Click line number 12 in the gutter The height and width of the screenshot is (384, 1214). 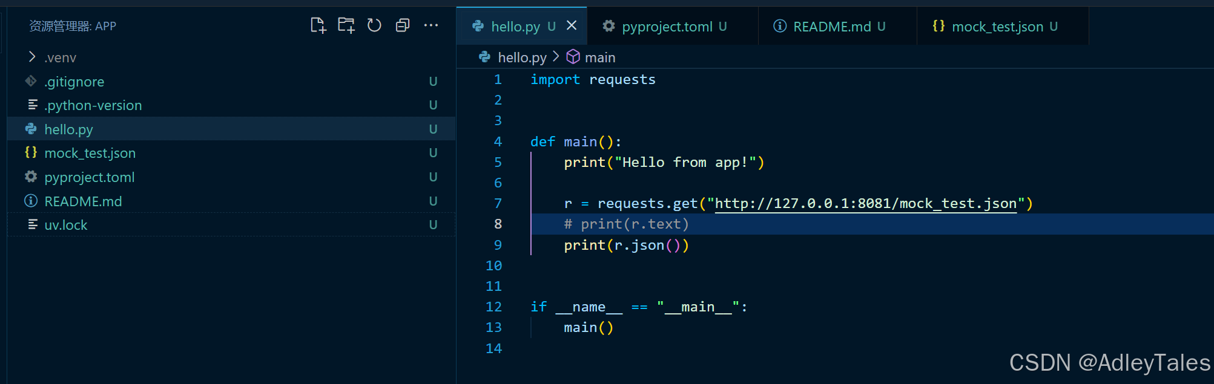pyautogui.click(x=493, y=307)
